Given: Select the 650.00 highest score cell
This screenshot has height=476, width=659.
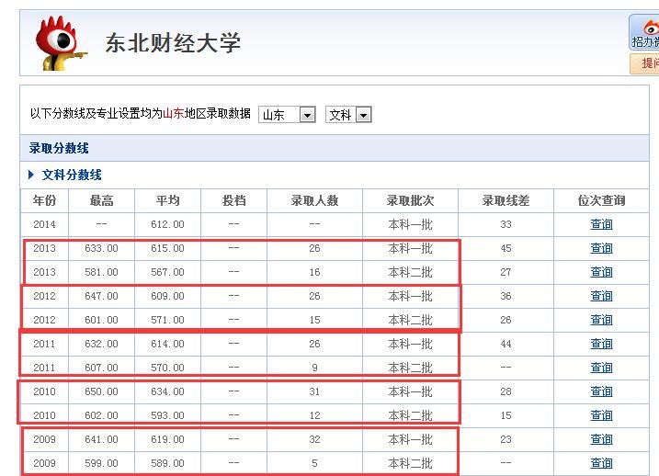Looking at the screenshot, I should (101, 391).
